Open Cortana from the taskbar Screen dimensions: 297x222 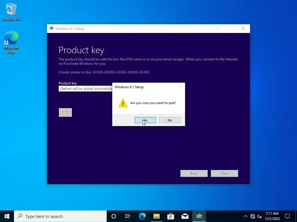coord(114,216)
